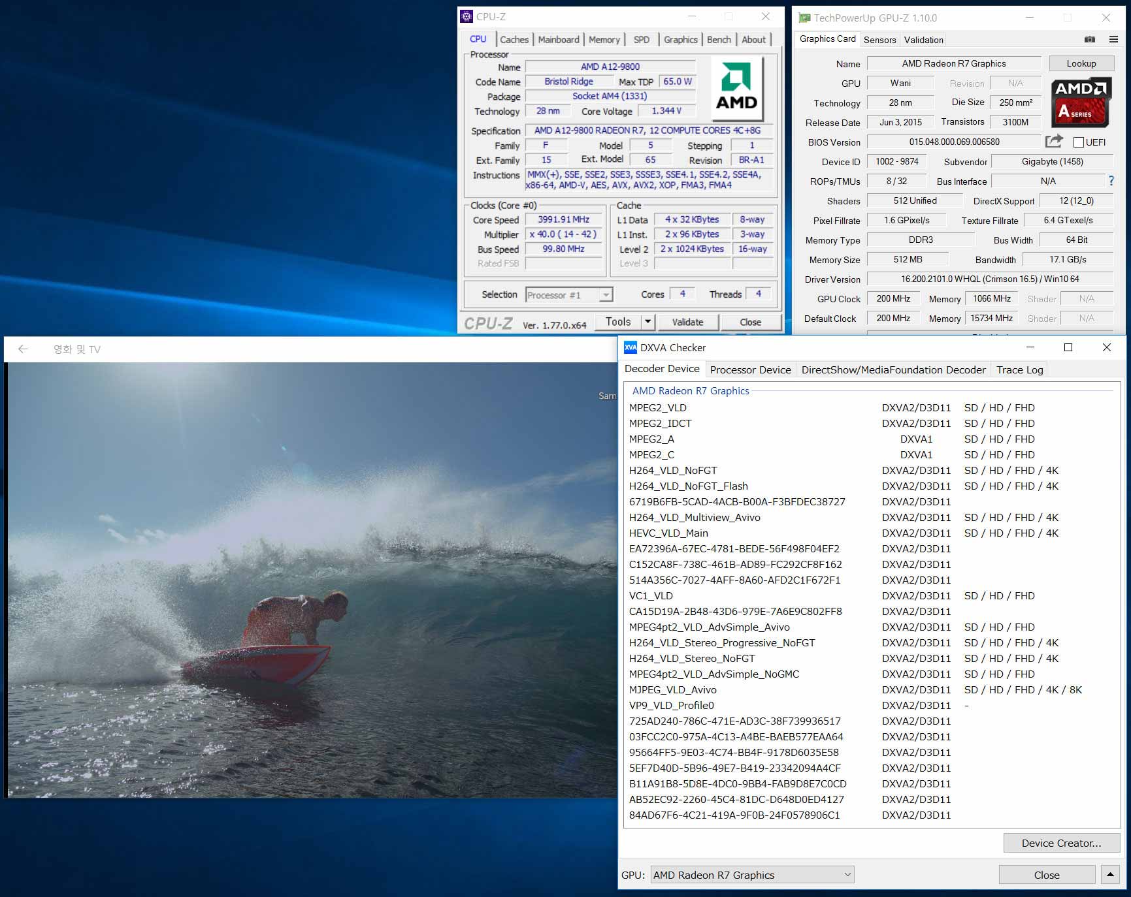Open the GPU selector dropdown in DXVA Checker
Screen dimensions: 1131x897
pos(752,875)
